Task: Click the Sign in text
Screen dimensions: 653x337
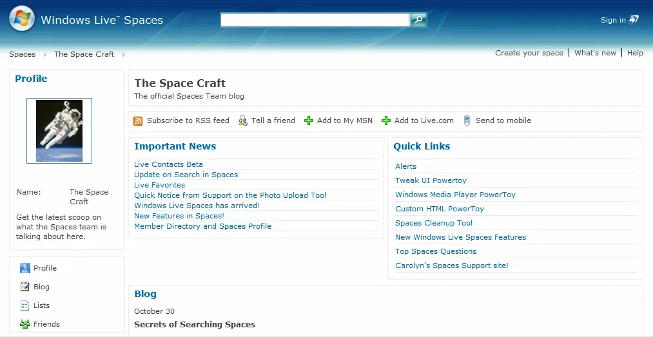Action: point(613,20)
